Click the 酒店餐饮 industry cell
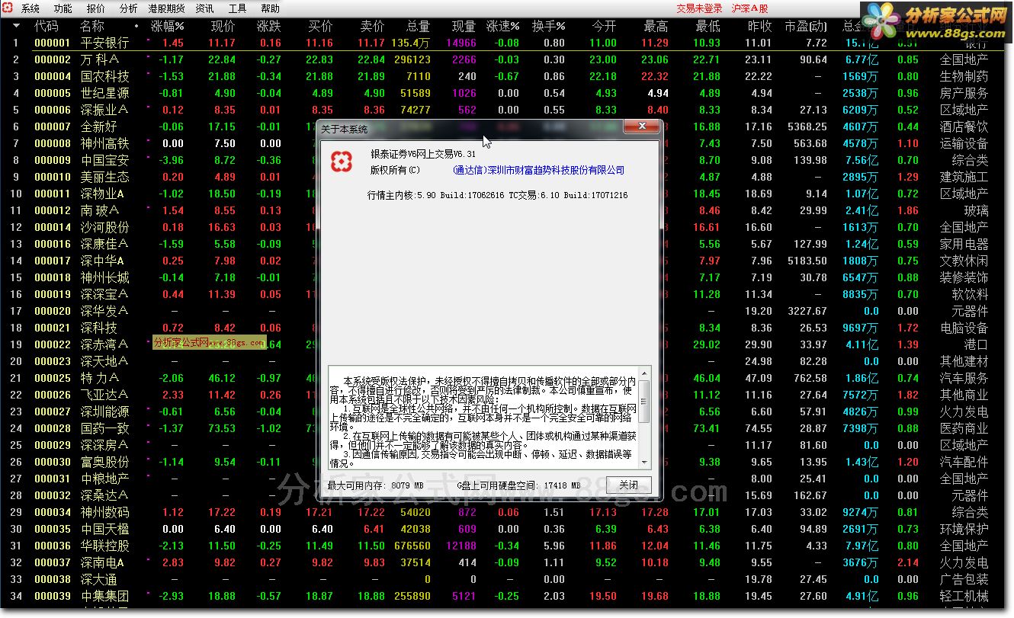1014x618 pixels. click(x=964, y=126)
